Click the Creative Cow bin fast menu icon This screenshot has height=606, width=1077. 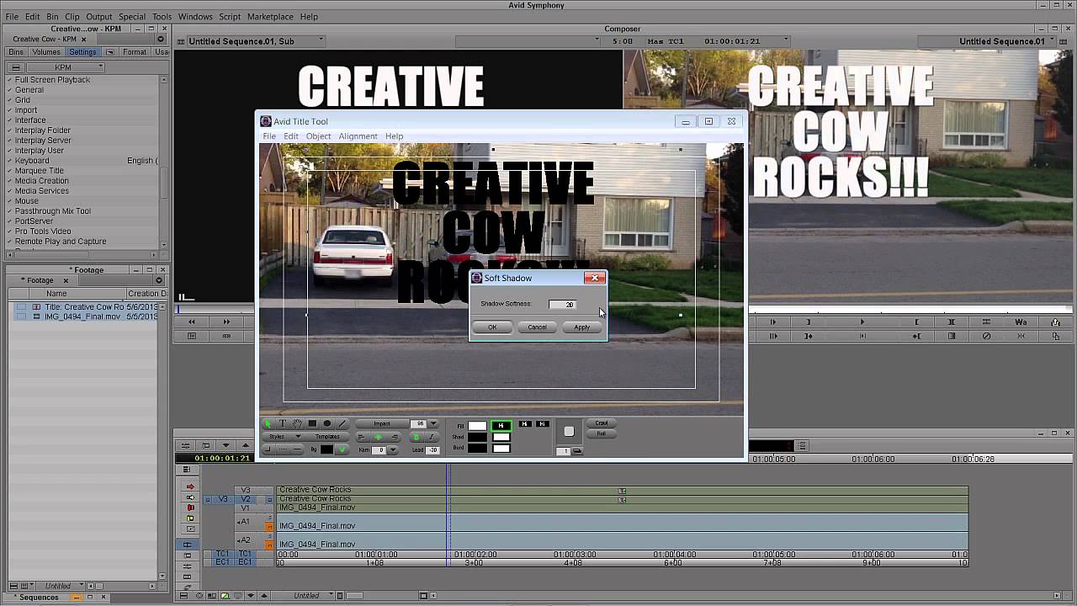(x=160, y=39)
